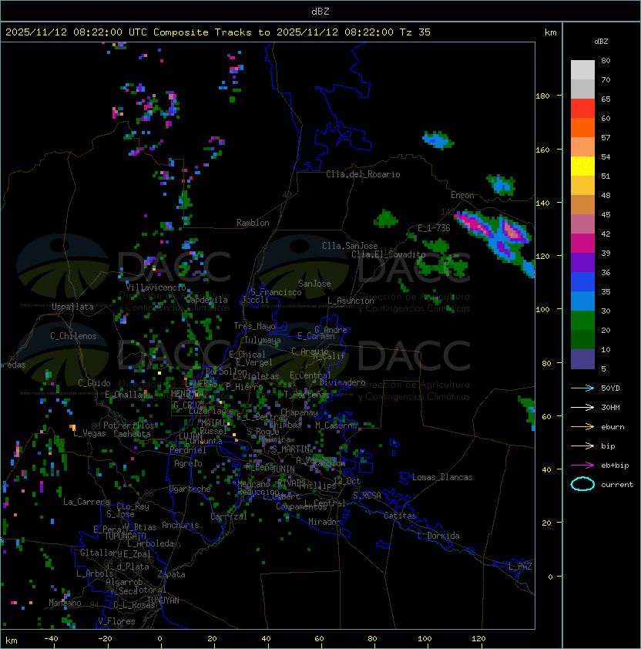The width and height of the screenshot is (641, 649).
Task: Select the slate purple bottom legend swatch
Action: 582,359
